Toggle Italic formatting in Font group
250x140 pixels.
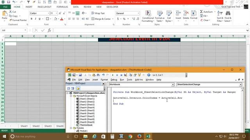pyautogui.click(x=36, y=19)
